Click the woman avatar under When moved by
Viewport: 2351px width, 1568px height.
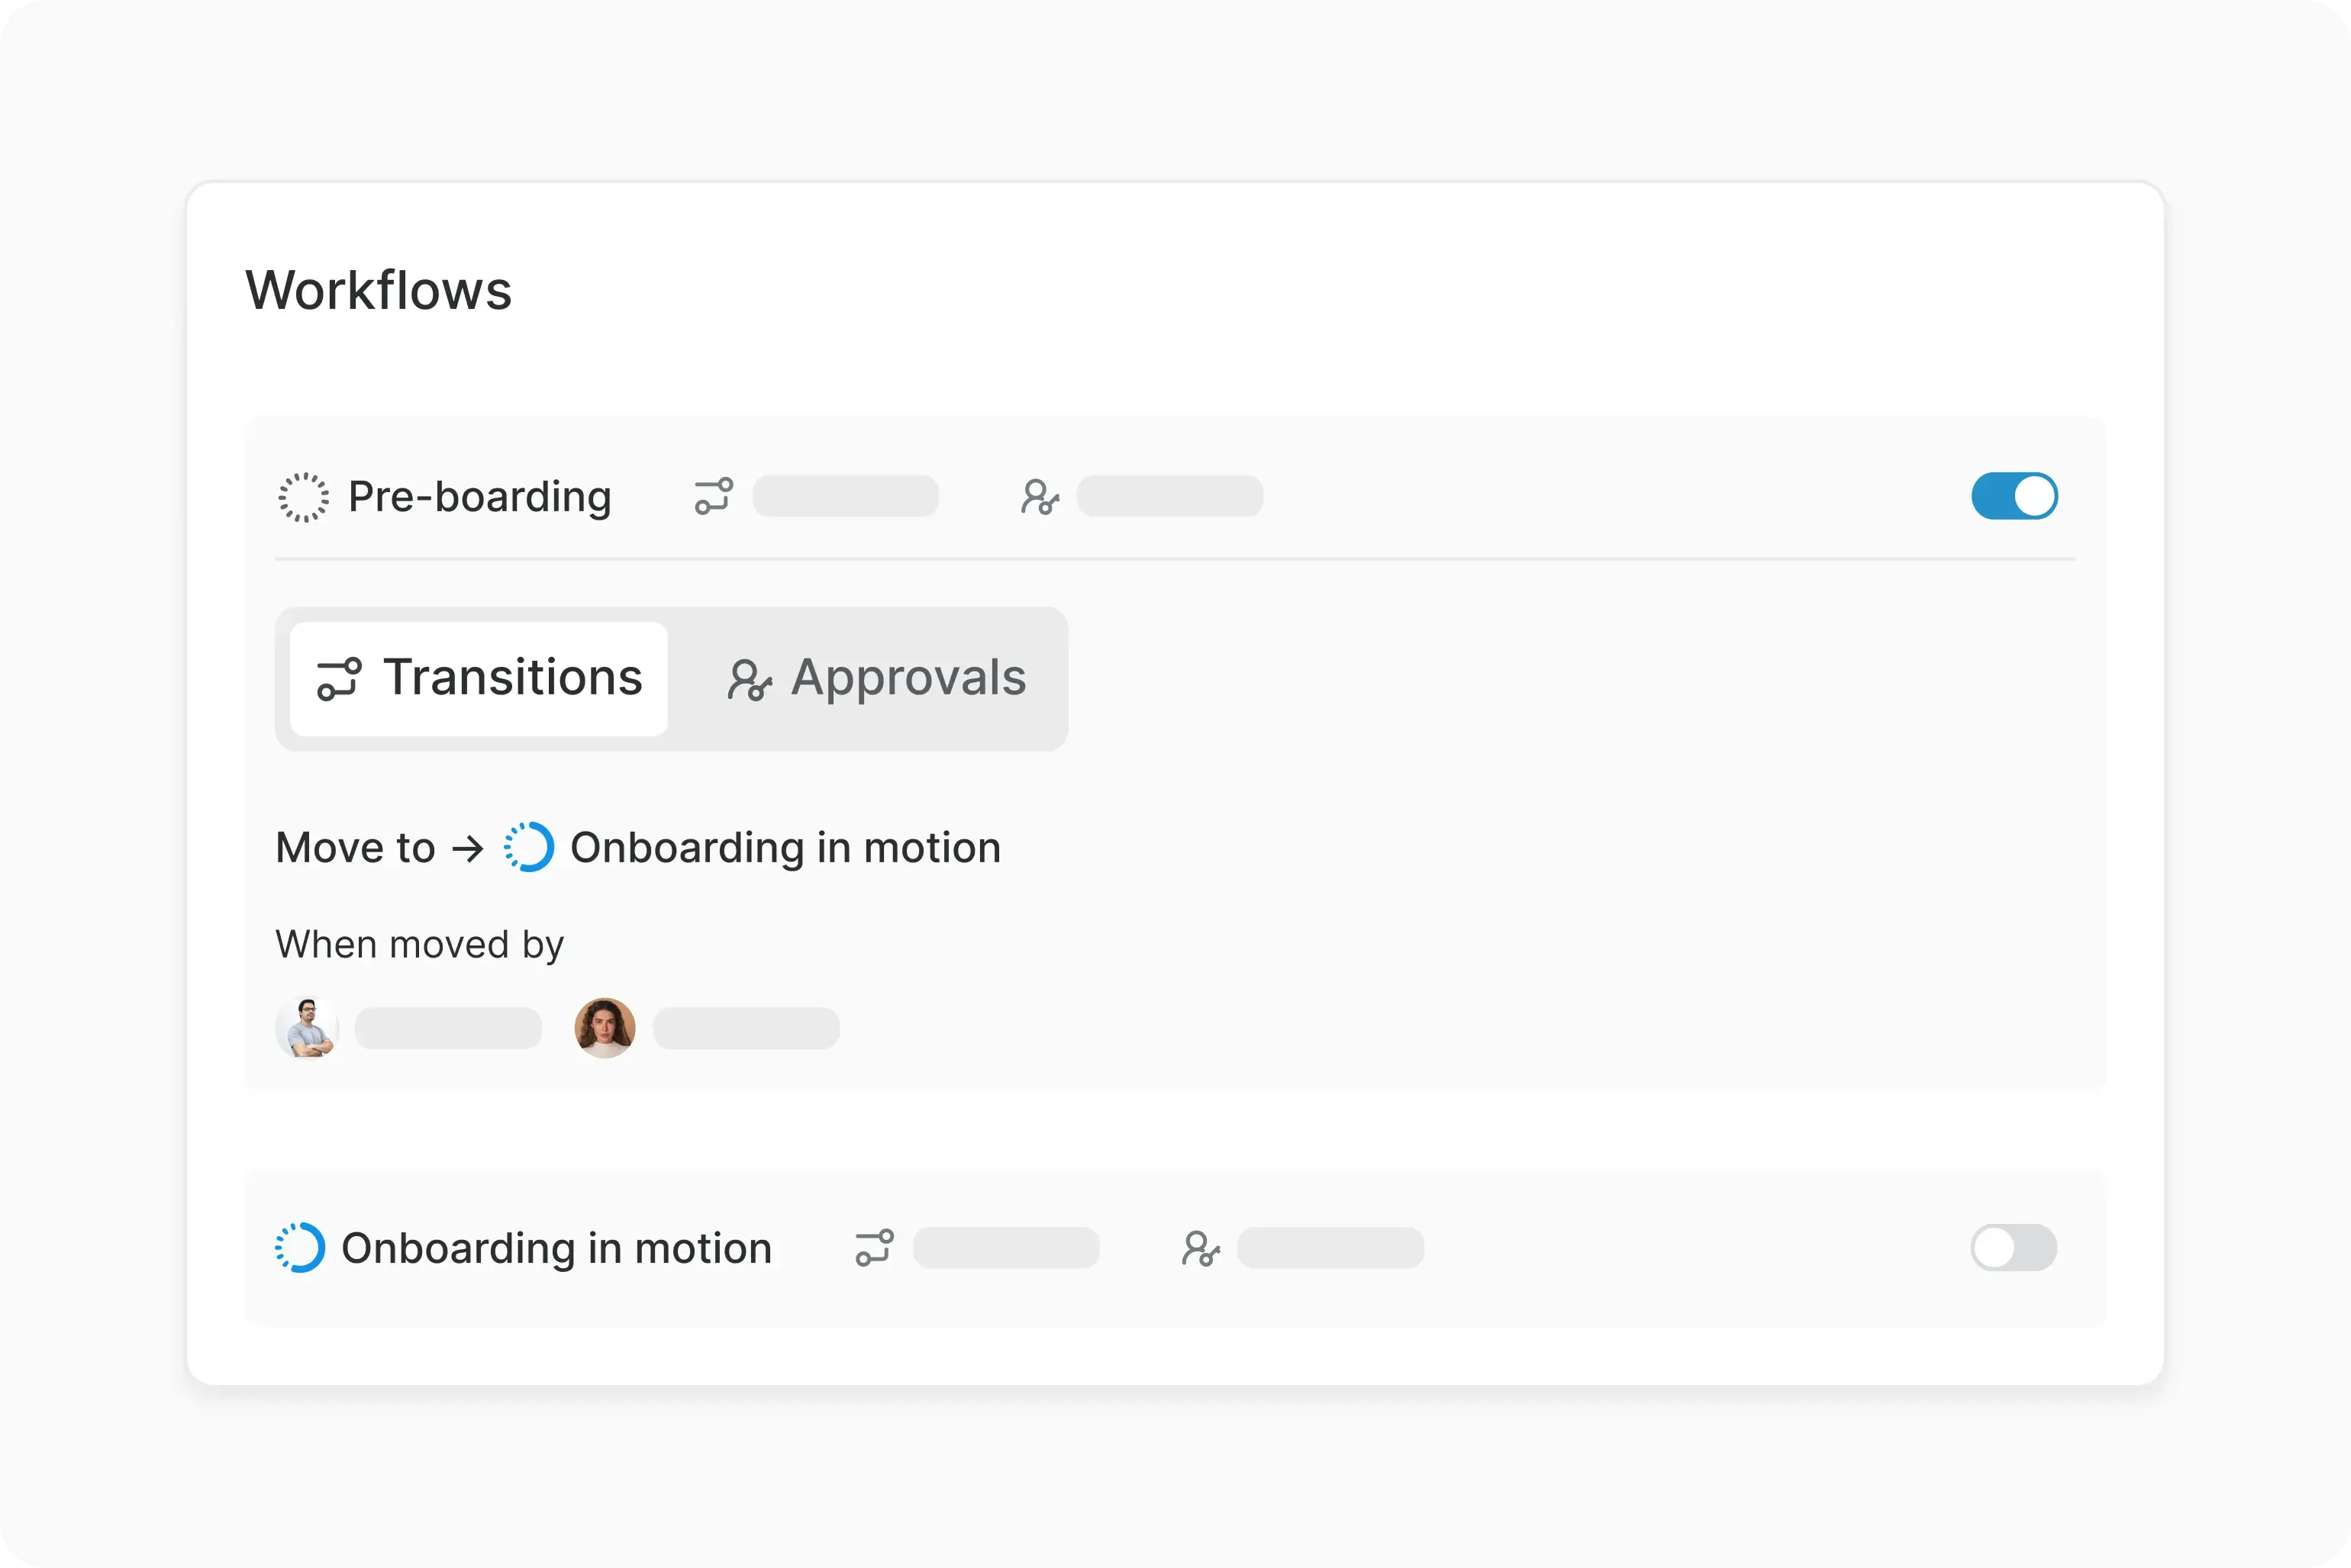pyautogui.click(x=605, y=1028)
